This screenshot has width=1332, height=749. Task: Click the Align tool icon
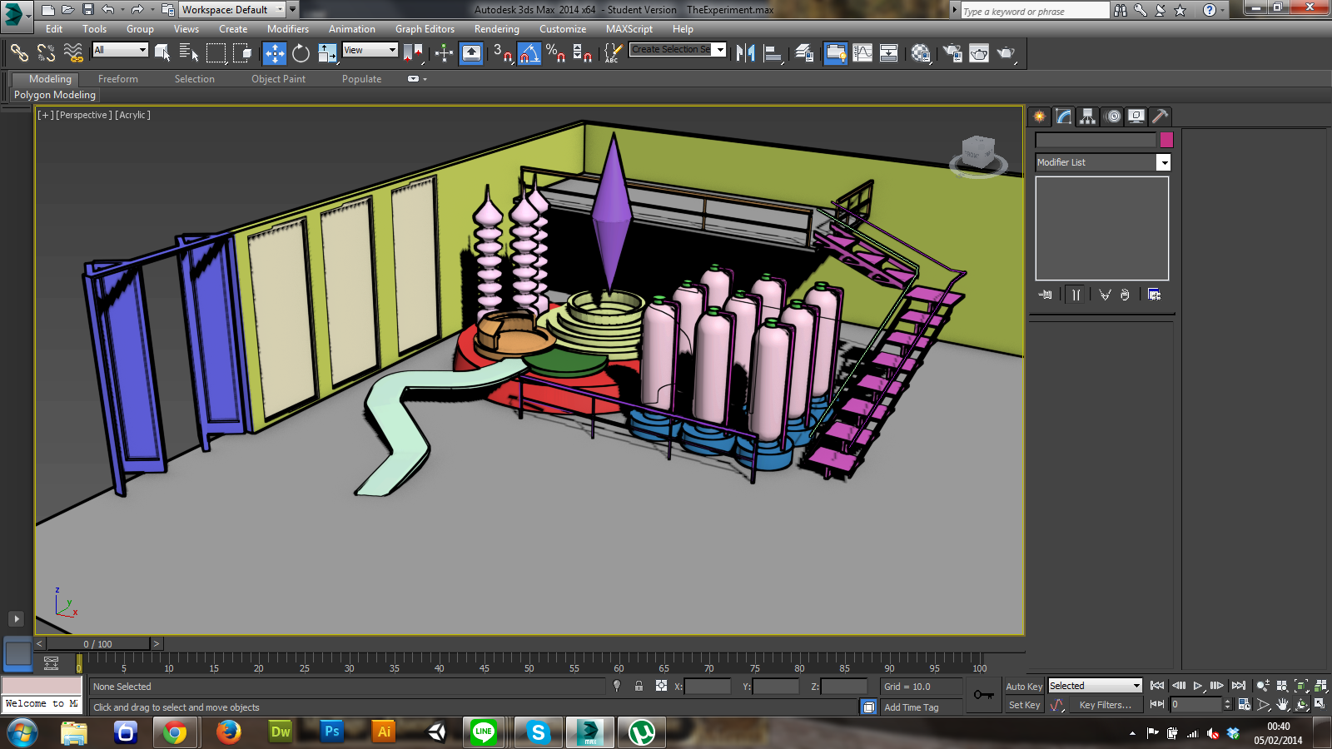773,53
